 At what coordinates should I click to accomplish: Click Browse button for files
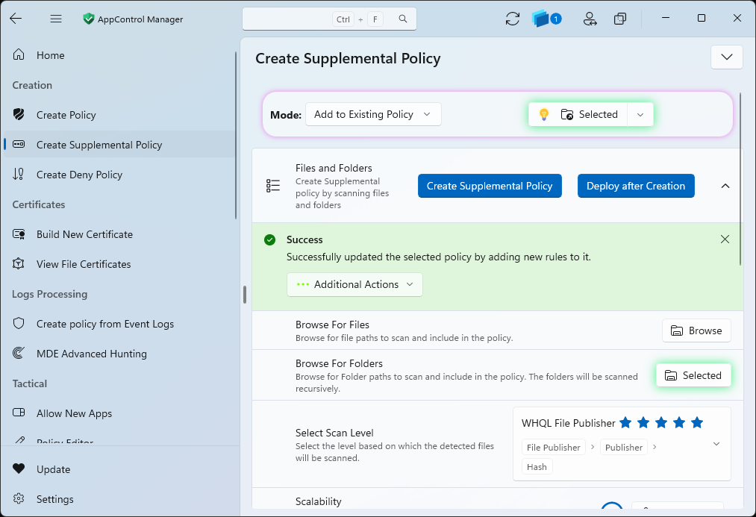tap(696, 330)
